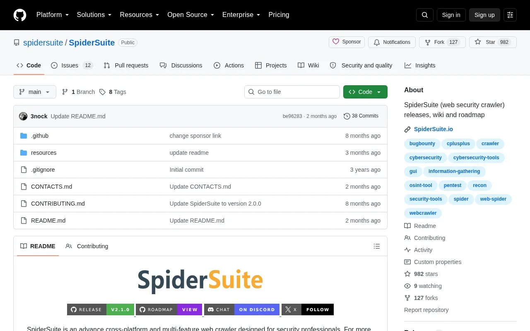This screenshot has height=331, width=530.
Task: Switch to the Pull requests tab
Action: [x=126, y=65]
